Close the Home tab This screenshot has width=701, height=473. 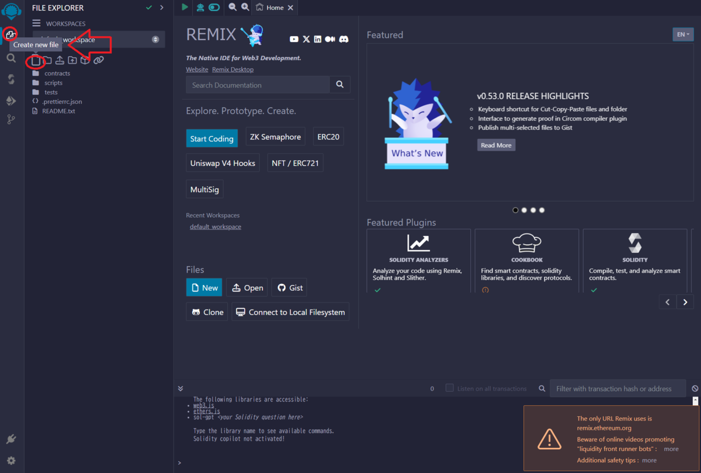click(x=291, y=8)
